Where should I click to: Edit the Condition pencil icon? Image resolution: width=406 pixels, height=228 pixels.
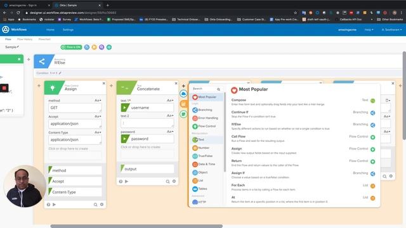(60, 73)
